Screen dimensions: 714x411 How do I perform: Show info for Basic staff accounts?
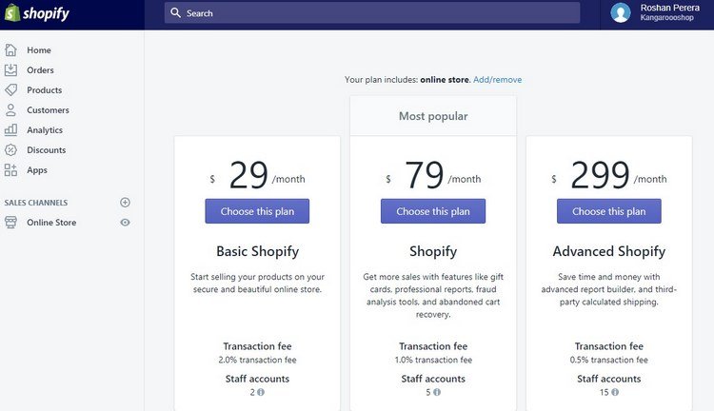[261, 392]
